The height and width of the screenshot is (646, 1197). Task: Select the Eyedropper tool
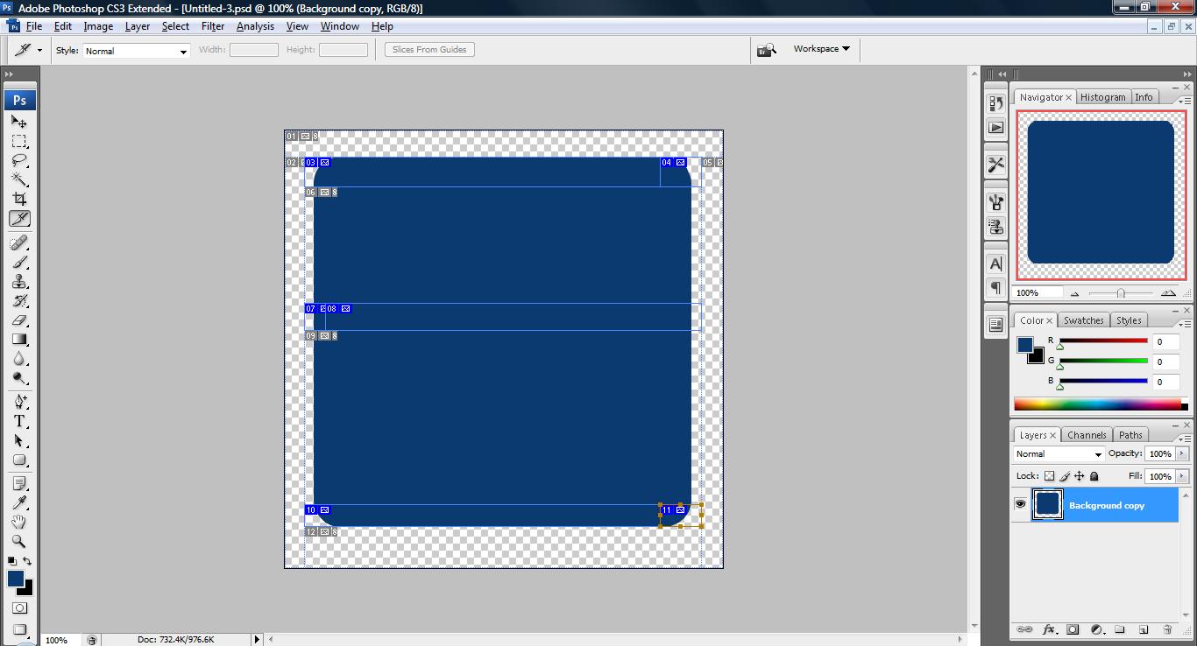click(19, 502)
